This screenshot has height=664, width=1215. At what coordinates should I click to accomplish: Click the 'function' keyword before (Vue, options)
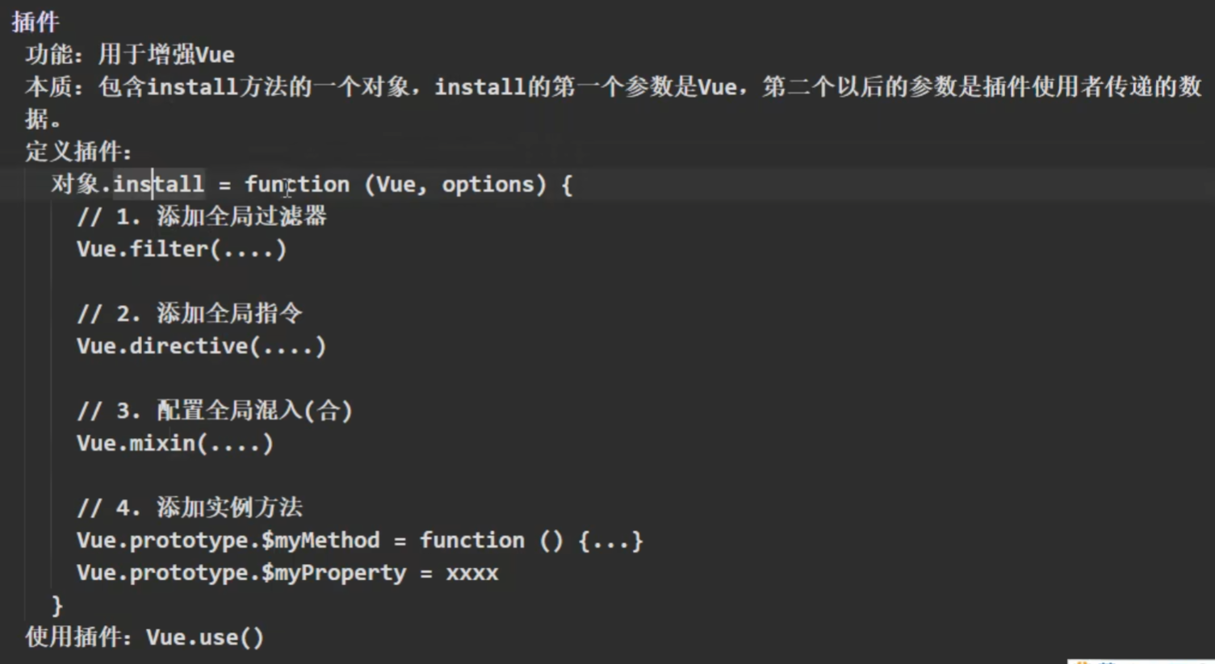(x=296, y=185)
